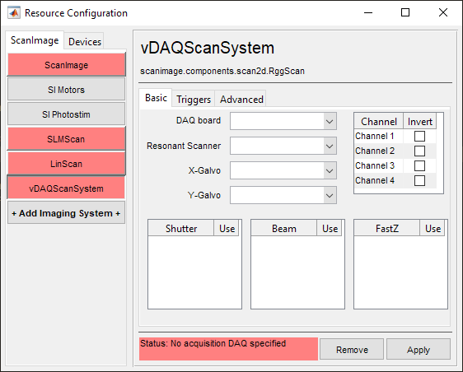Click the Remove button
Viewport: 463px width, 372px height.
coord(352,350)
